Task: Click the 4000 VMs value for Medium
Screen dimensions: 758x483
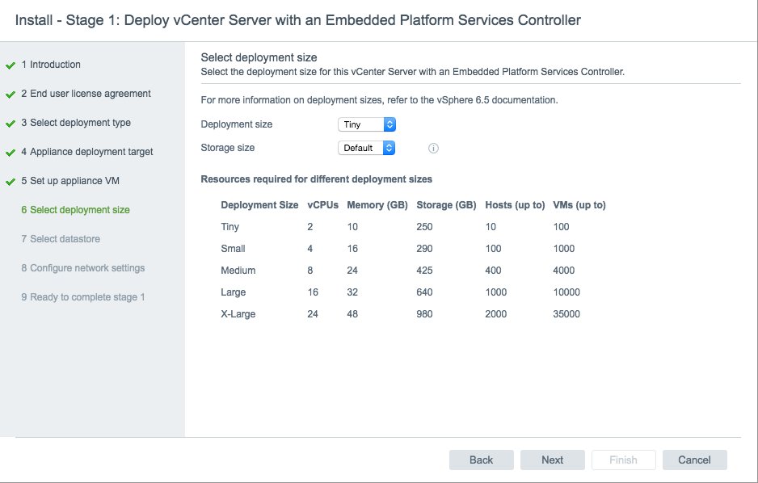Action: tap(564, 271)
